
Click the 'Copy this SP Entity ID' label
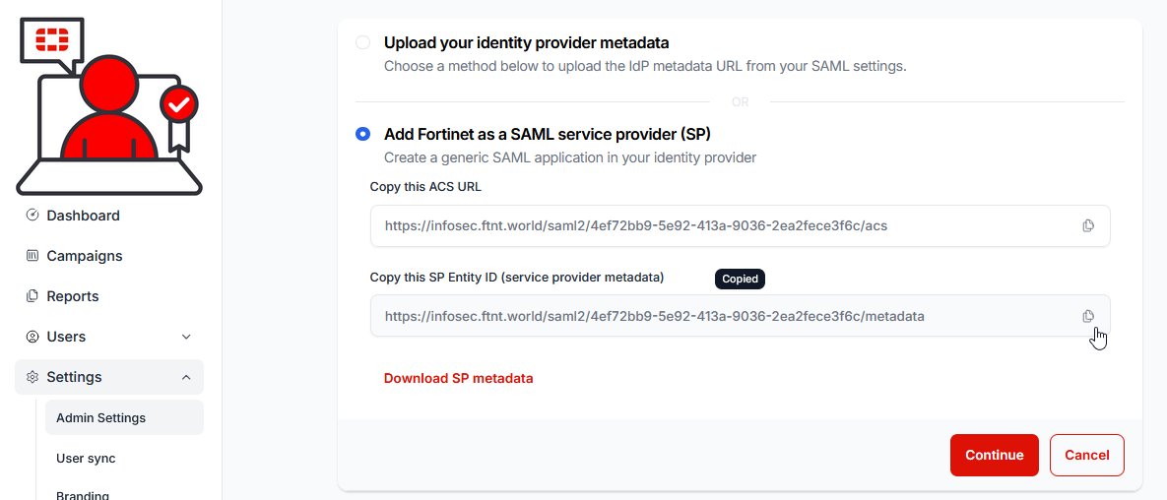click(516, 277)
